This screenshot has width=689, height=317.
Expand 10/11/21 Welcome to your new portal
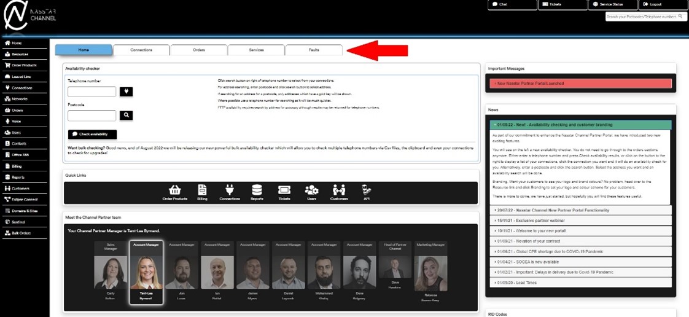pos(580,231)
